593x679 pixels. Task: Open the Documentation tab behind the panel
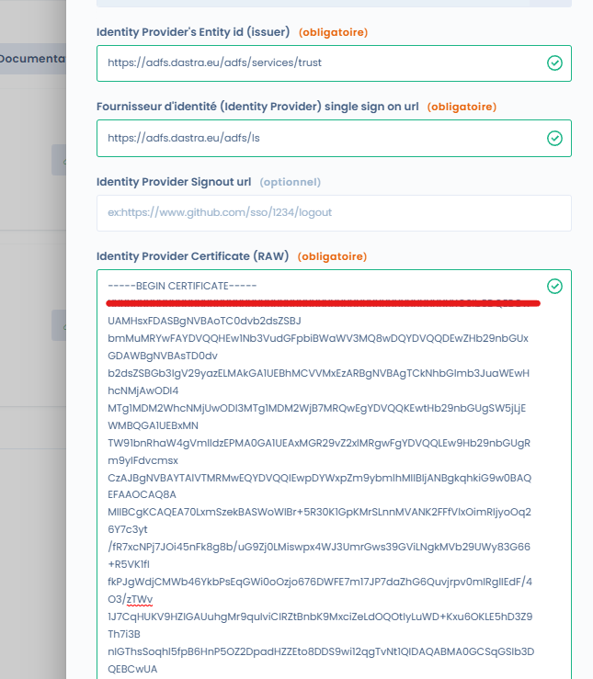(33, 59)
